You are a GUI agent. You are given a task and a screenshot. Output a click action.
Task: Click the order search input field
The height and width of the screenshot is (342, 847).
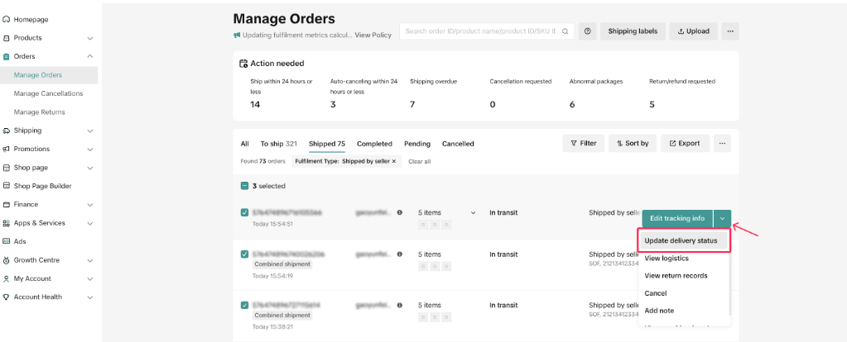point(480,31)
